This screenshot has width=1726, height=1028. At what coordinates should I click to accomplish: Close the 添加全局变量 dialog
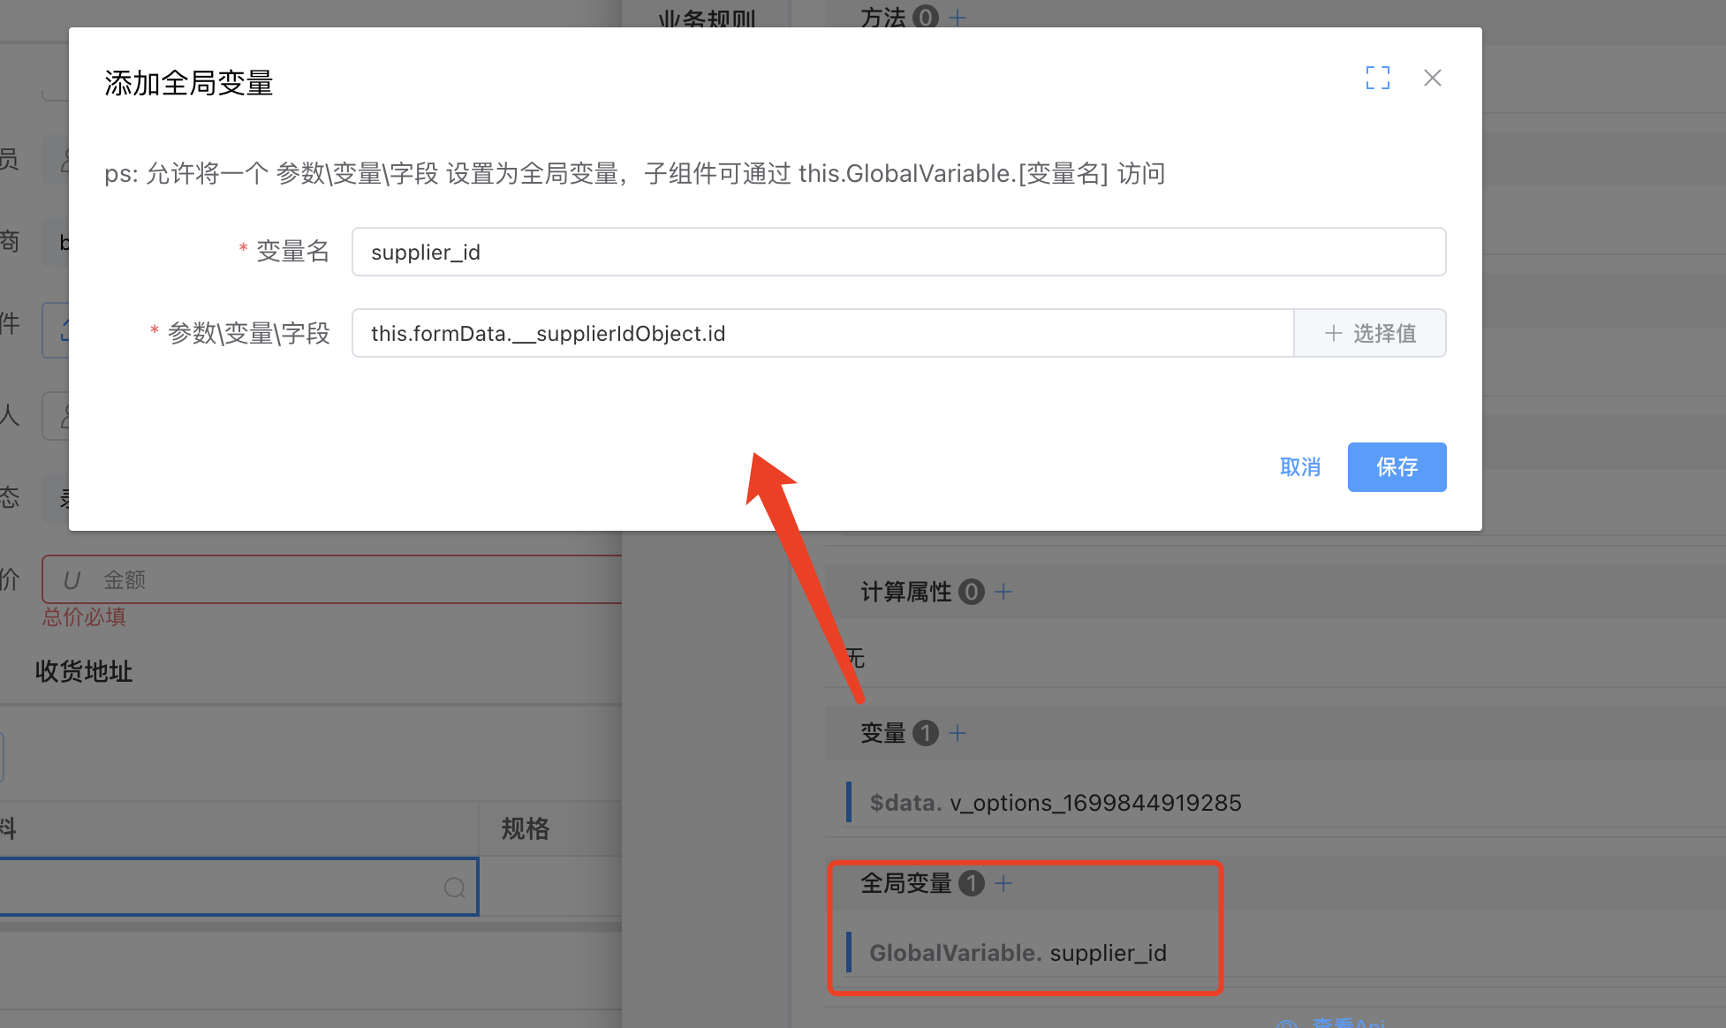[1432, 78]
